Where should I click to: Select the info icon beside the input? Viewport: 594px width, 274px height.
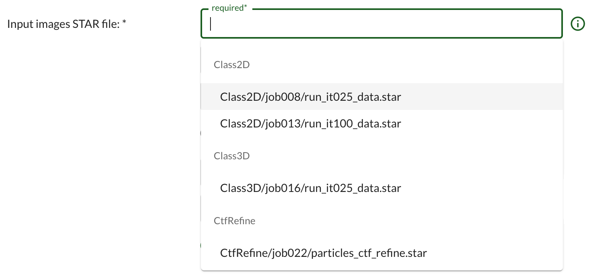[x=577, y=24]
